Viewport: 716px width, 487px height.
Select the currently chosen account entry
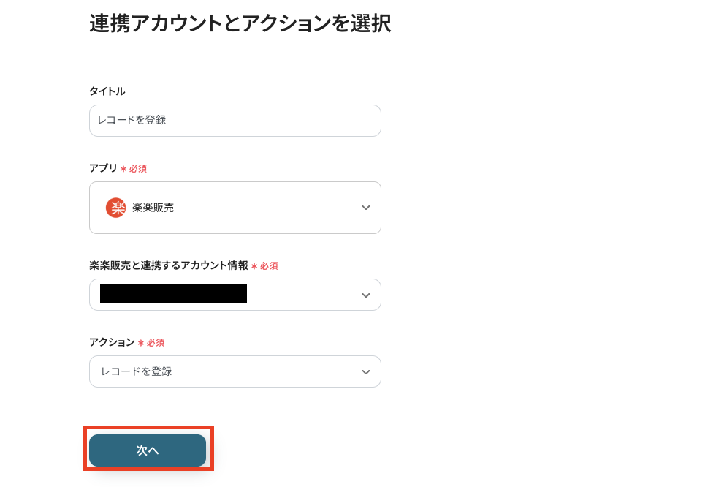(x=172, y=295)
